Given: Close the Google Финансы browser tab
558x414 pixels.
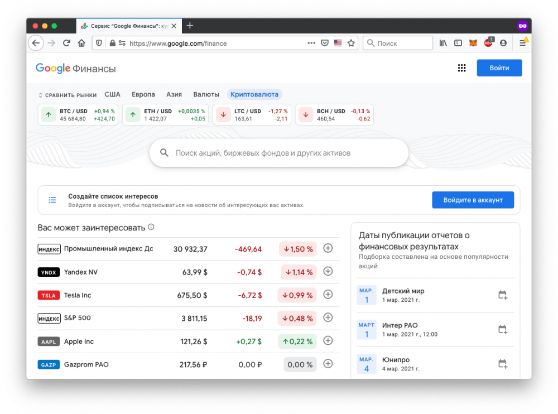Looking at the screenshot, I should click(x=174, y=26).
